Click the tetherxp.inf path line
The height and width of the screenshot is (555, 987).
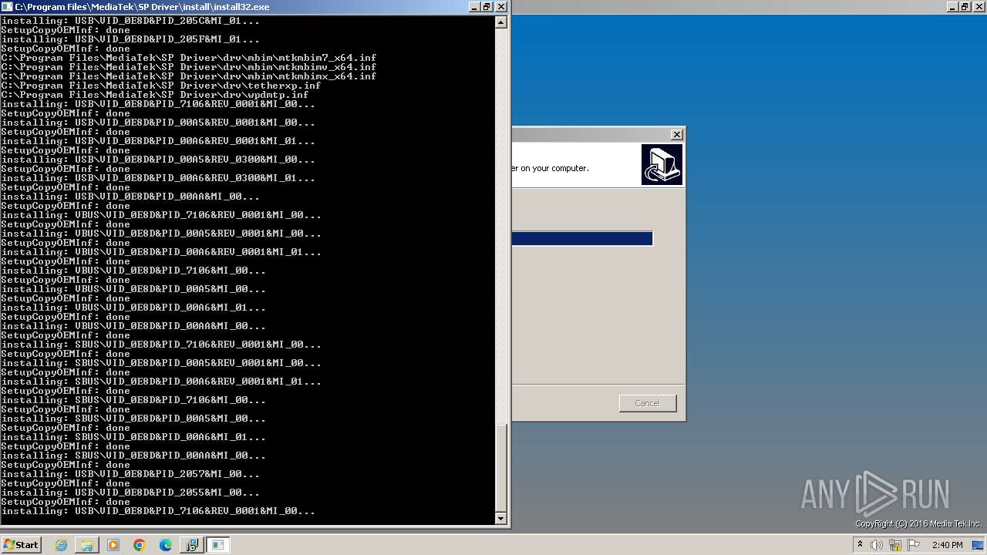(x=161, y=86)
